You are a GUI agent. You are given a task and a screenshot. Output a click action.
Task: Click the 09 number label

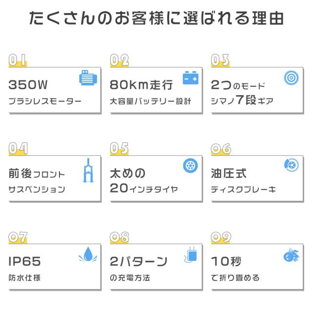pyautogui.click(x=221, y=237)
